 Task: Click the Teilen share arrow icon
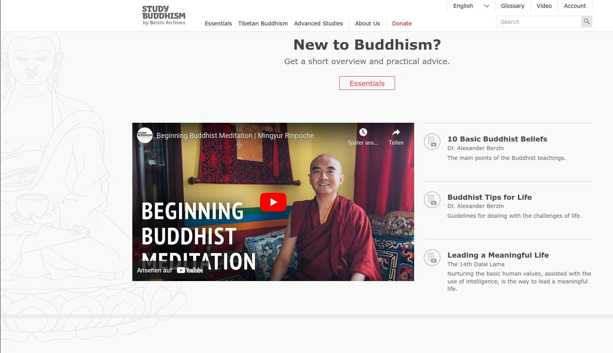[x=396, y=132]
